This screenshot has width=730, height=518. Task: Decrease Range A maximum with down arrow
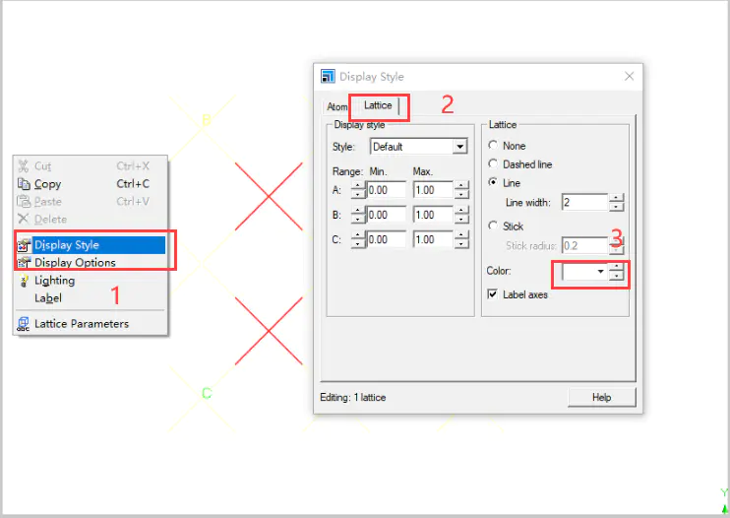pyautogui.click(x=461, y=194)
